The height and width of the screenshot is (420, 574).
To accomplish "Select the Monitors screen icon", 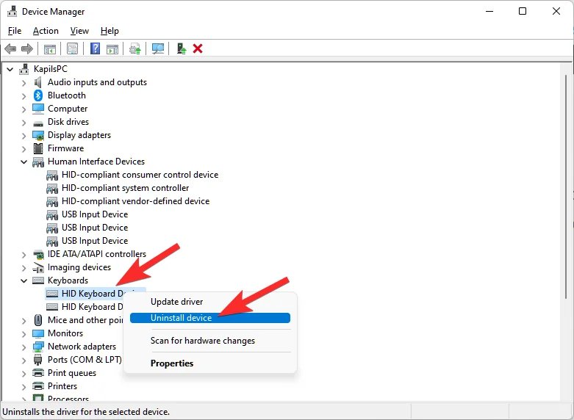I will [x=38, y=333].
